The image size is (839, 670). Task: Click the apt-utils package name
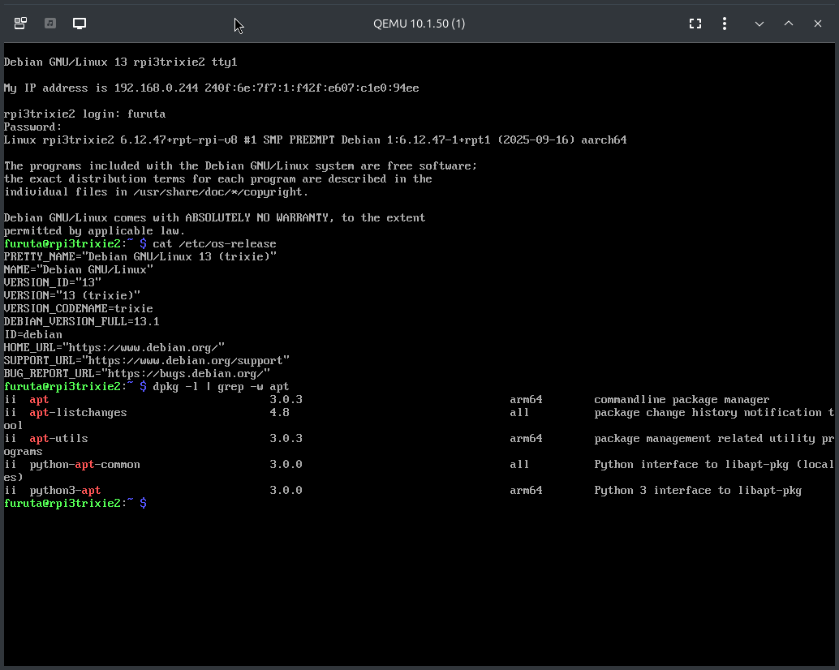click(58, 438)
